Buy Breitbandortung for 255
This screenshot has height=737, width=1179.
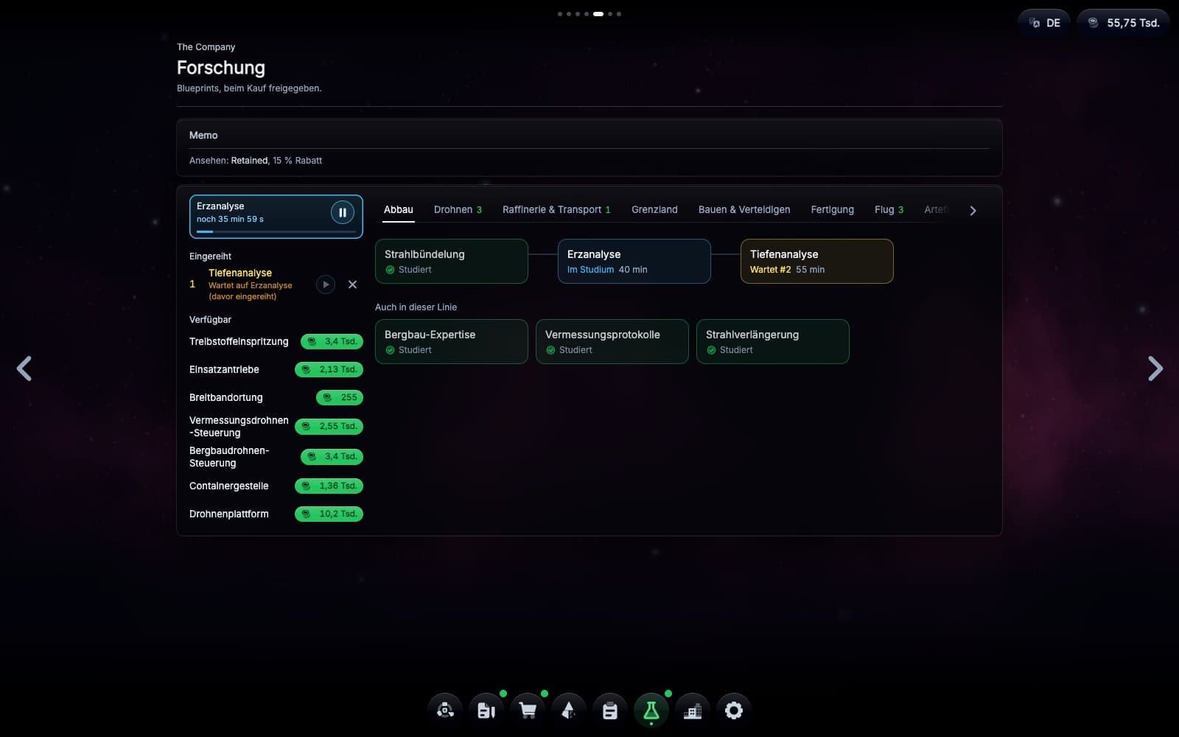coord(340,397)
